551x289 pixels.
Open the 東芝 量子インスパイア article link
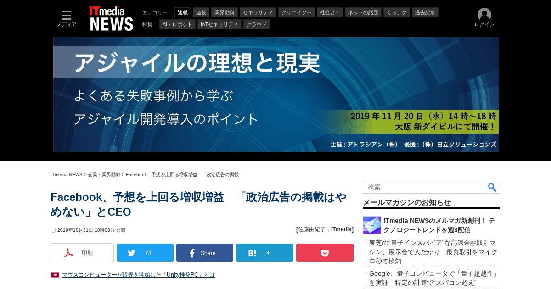point(433,252)
